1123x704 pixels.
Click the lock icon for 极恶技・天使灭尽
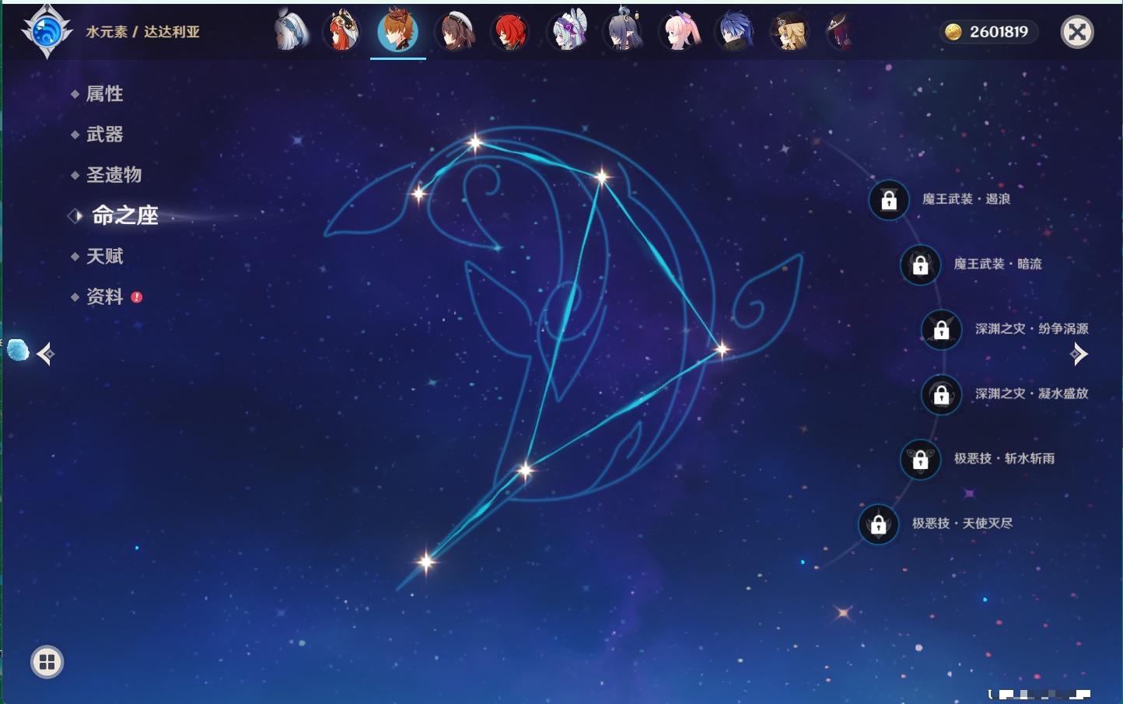[x=878, y=524]
